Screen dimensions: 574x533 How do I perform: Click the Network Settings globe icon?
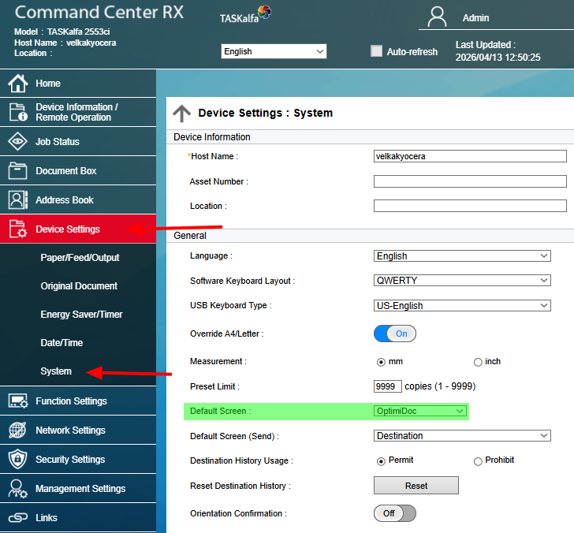coord(17,430)
